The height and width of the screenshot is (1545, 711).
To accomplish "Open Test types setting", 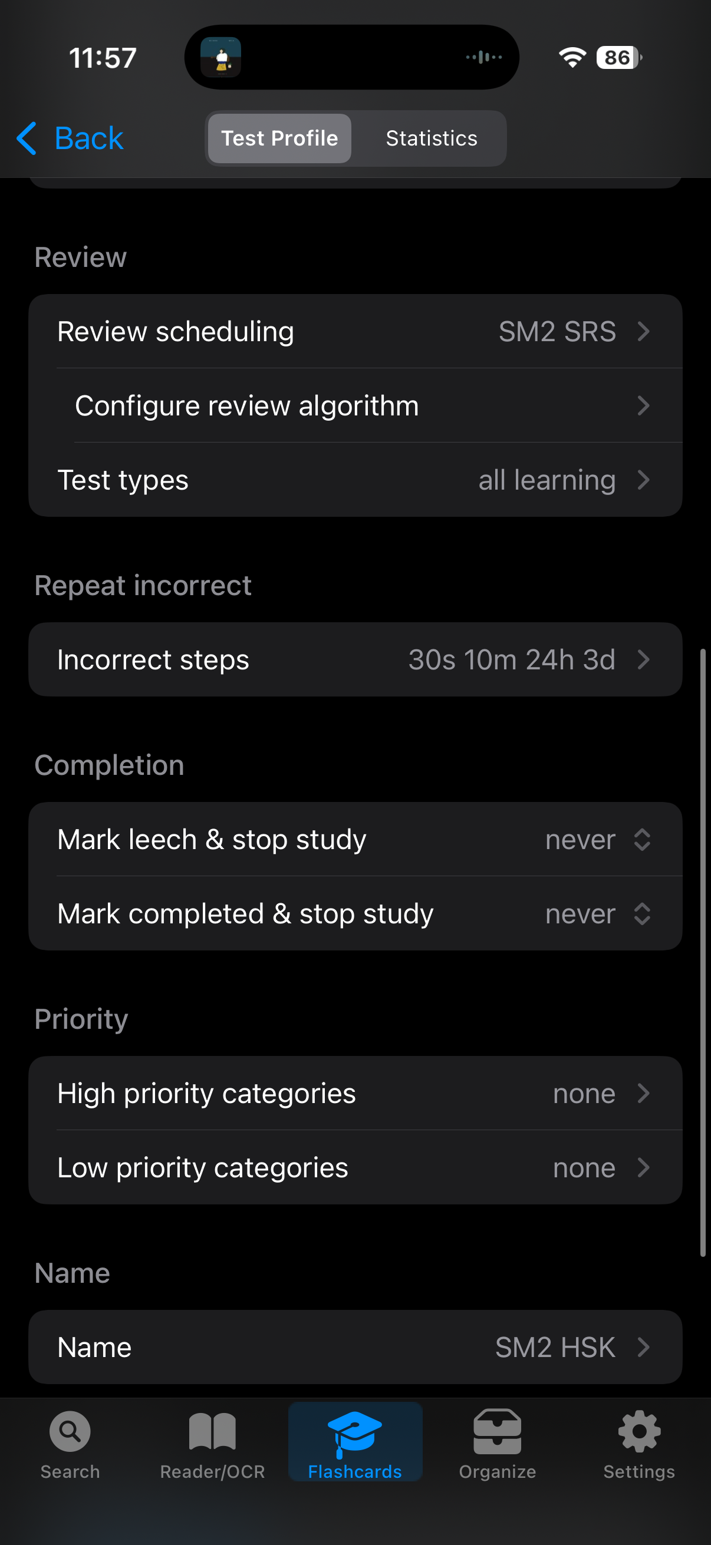I will [355, 480].
